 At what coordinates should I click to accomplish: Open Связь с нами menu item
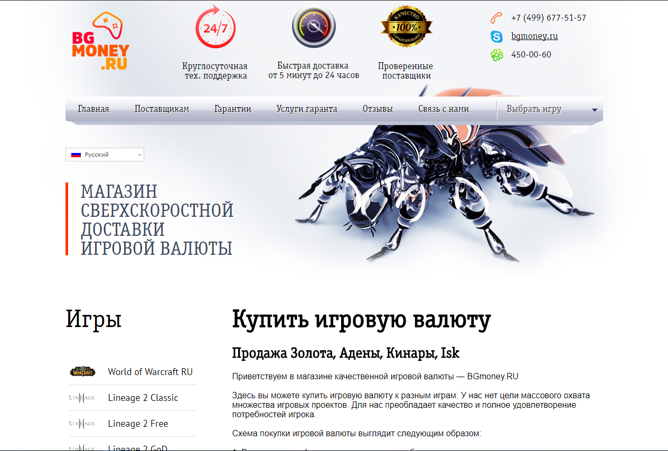click(x=444, y=109)
